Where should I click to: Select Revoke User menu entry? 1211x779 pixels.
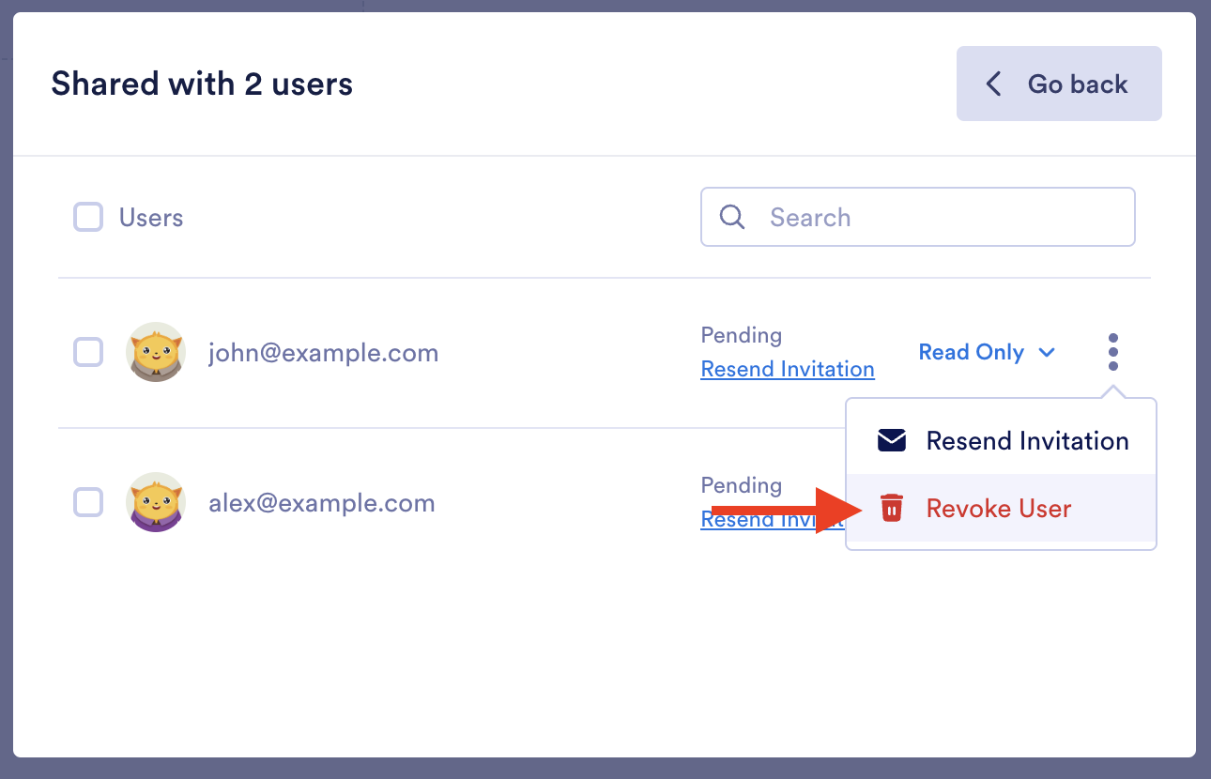pyautogui.click(x=998, y=509)
